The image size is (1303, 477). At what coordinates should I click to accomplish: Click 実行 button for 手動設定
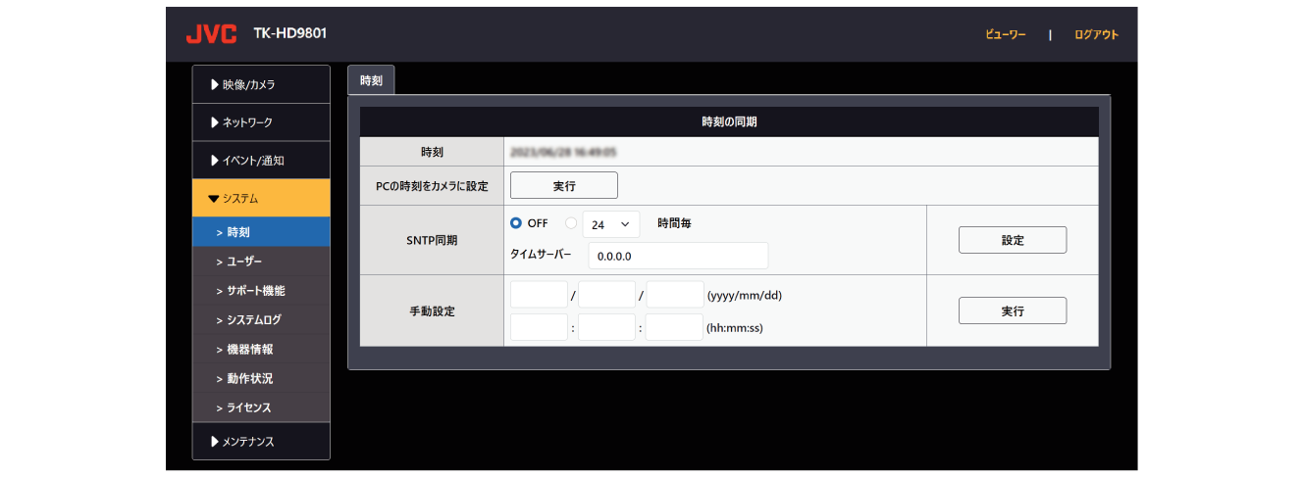pos(1013,310)
